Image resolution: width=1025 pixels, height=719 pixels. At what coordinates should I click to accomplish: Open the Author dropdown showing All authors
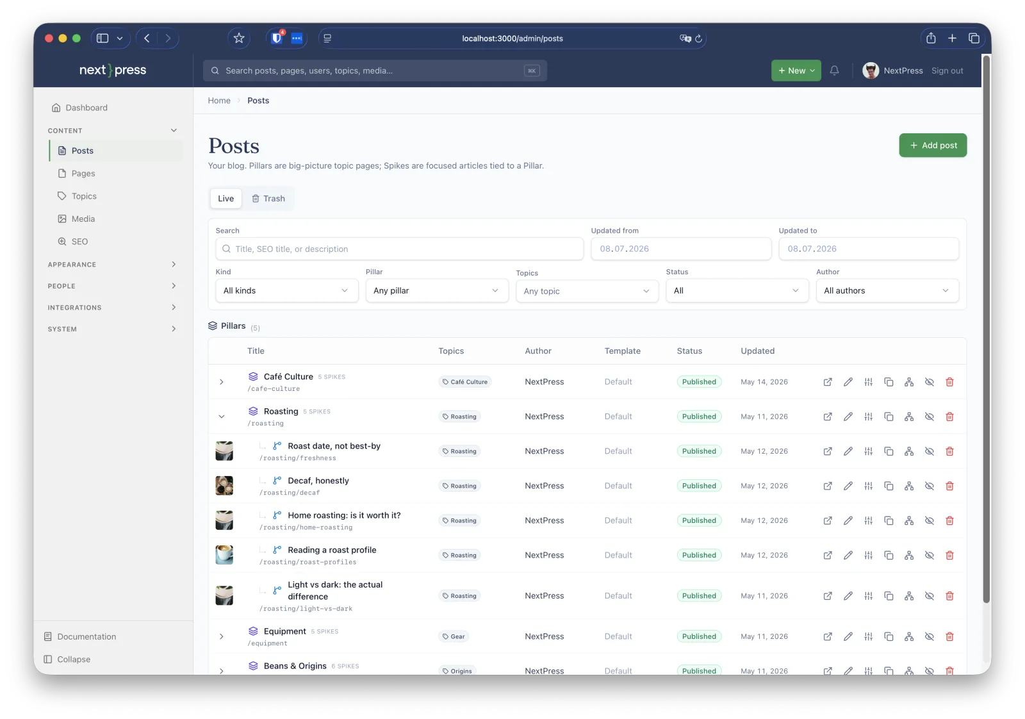pyautogui.click(x=887, y=291)
